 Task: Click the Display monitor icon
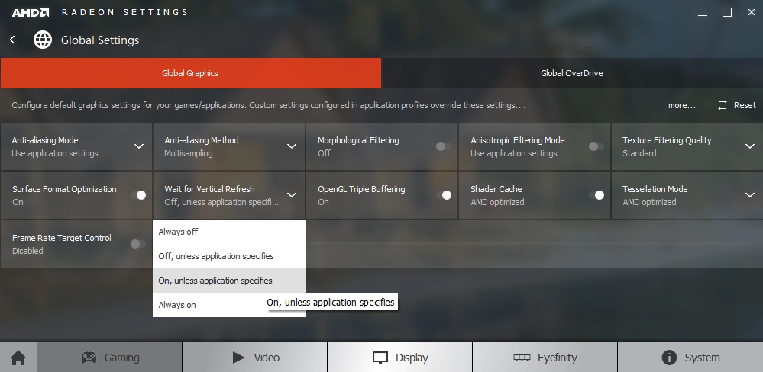[x=380, y=358]
